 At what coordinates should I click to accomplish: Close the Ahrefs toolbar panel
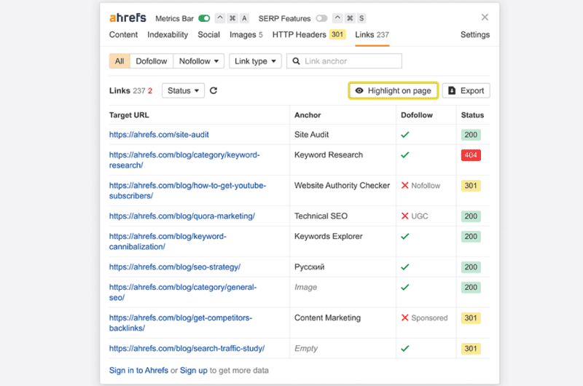[485, 17]
